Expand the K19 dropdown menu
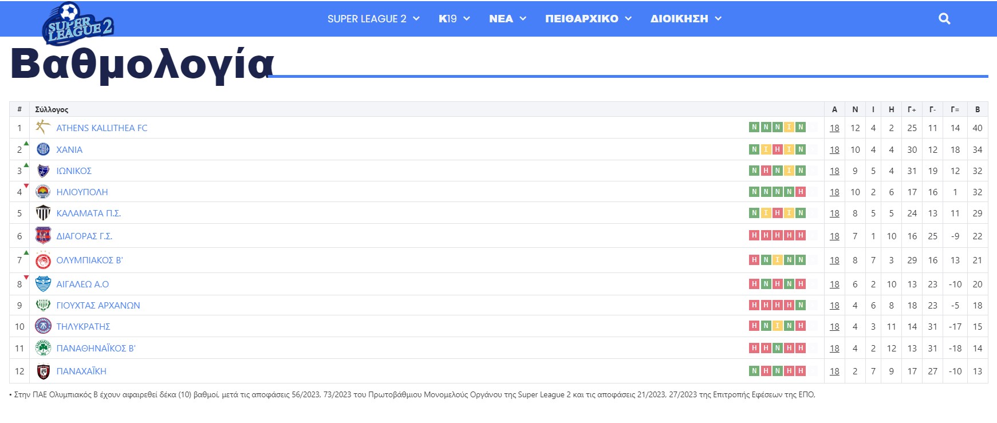Viewport: 997px width, 423px height. [x=454, y=19]
